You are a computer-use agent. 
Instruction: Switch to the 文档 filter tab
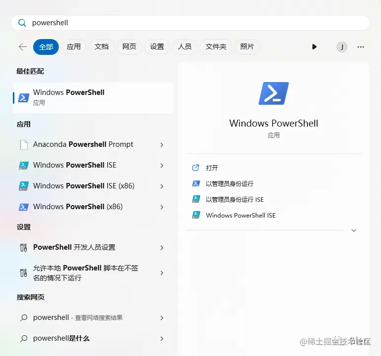pyautogui.click(x=101, y=46)
